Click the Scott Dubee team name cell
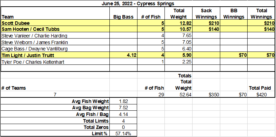Image resolution: width=276 pixels, height=137 pixels. click(x=55, y=23)
